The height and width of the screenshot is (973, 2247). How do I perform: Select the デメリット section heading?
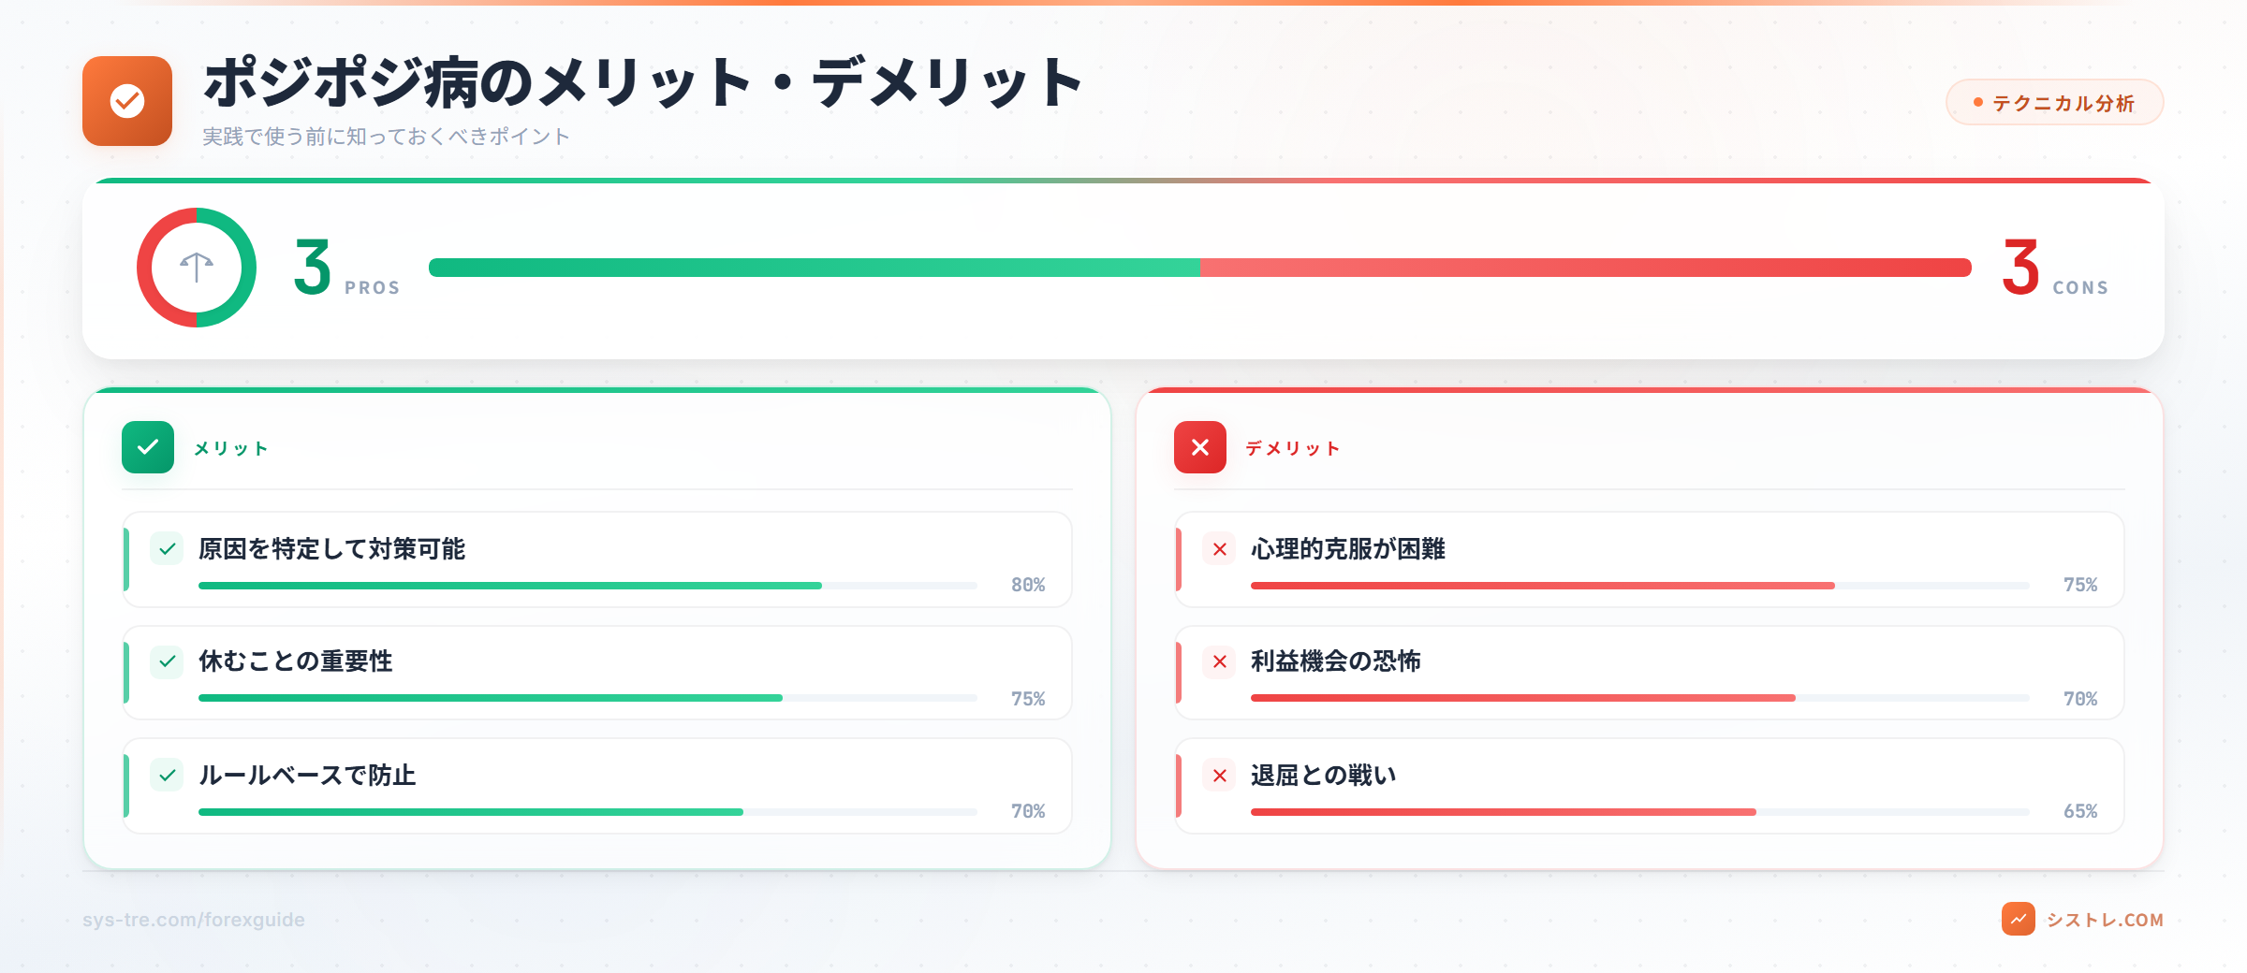1293,448
